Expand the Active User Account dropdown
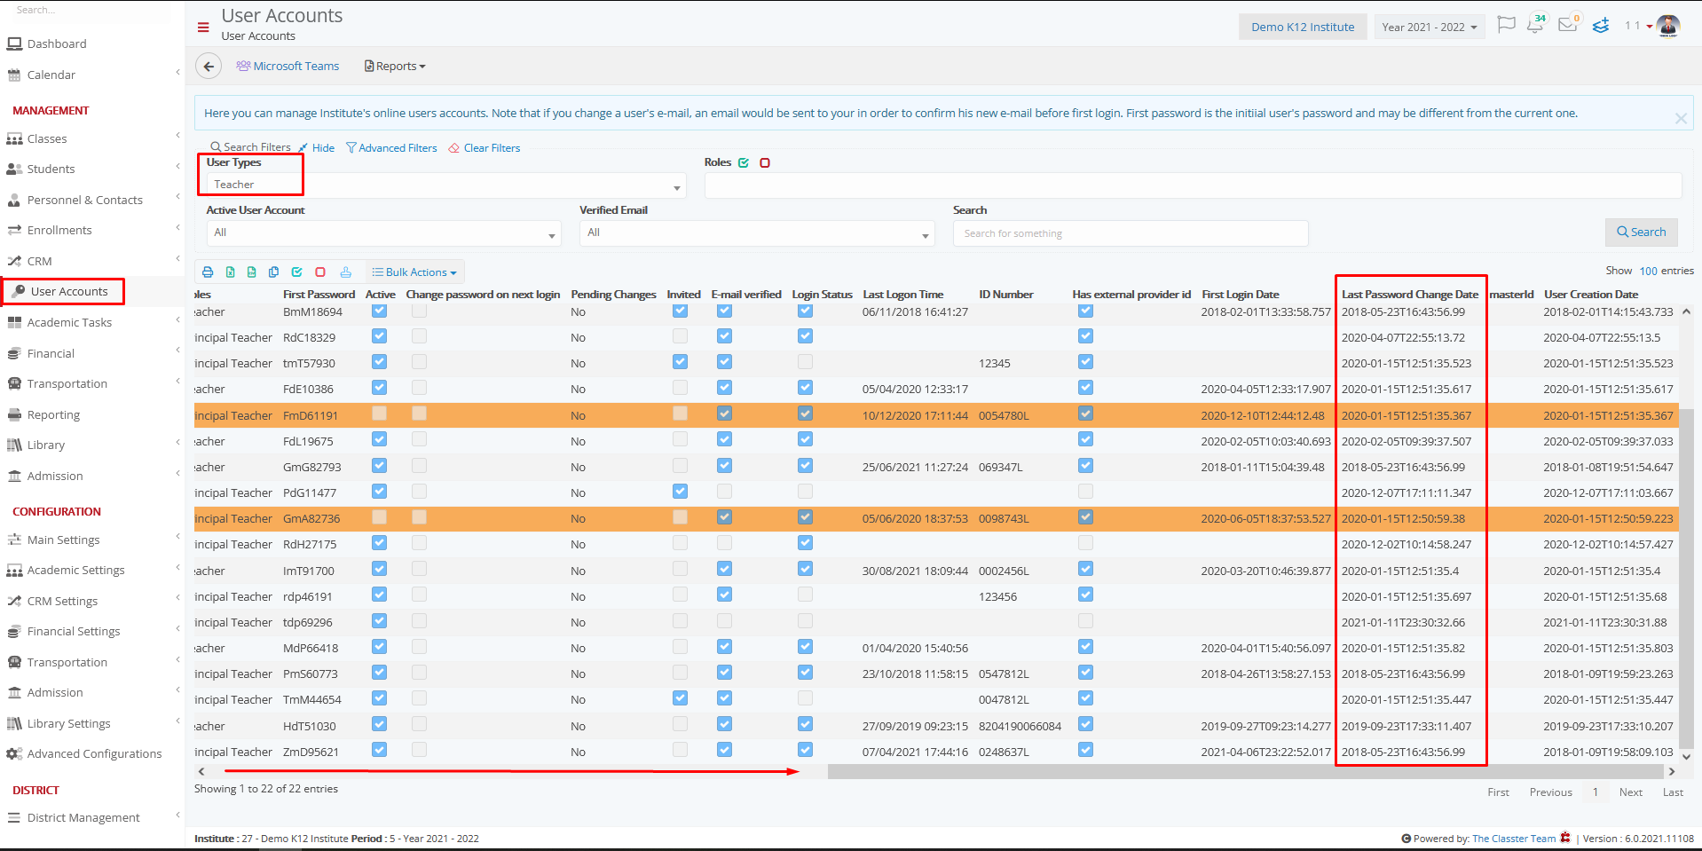The width and height of the screenshot is (1702, 851). point(382,232)
